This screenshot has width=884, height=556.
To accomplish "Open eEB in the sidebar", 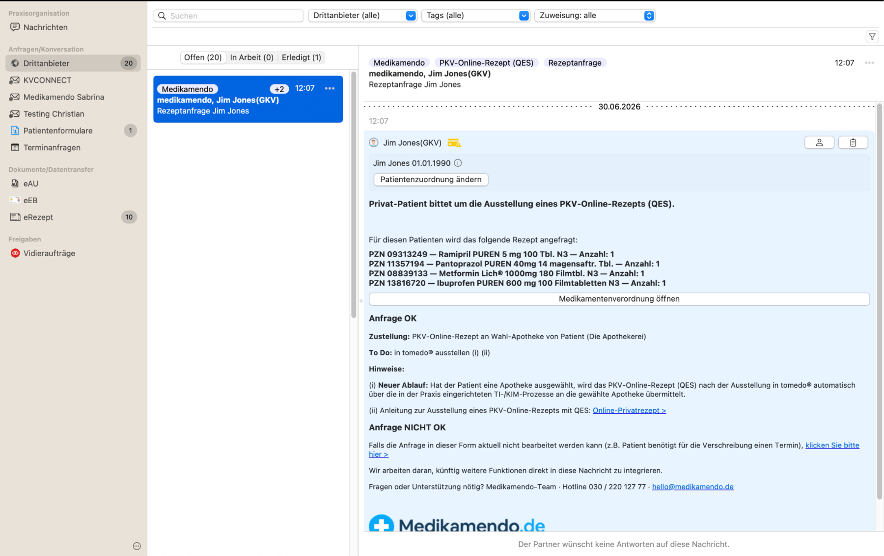I will pos(73,200).
